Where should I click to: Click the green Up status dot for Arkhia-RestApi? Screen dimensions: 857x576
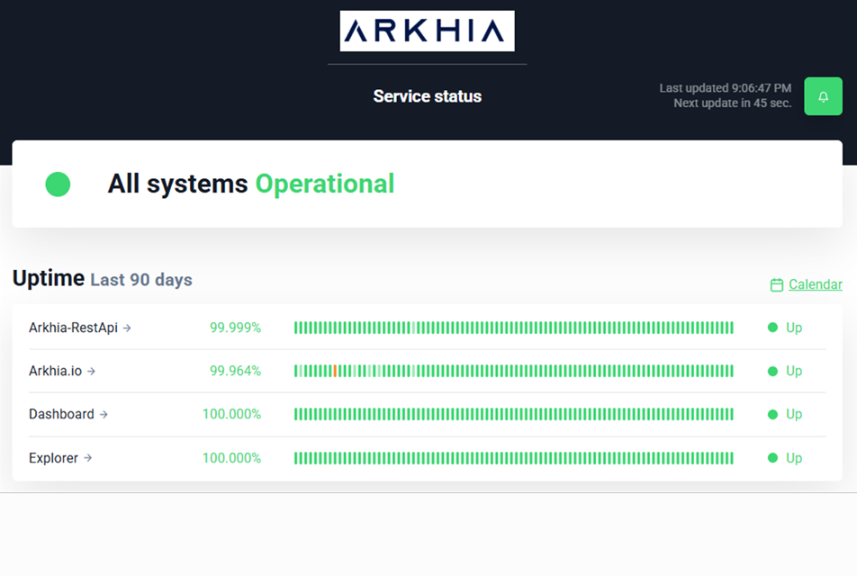coord(772,328)
